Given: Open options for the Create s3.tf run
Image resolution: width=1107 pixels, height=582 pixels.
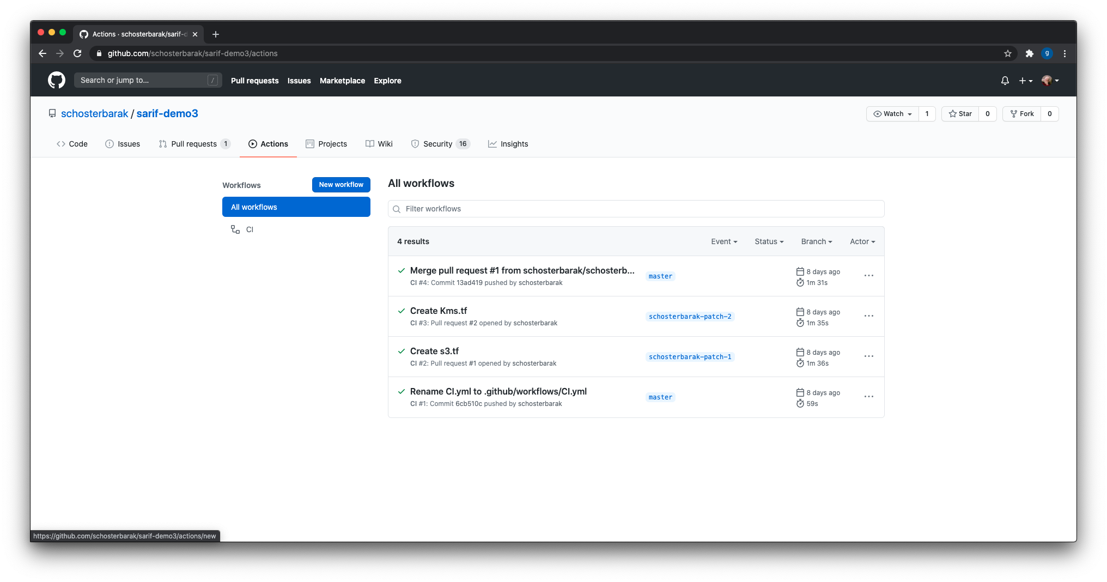Looking at the screenshot, I should click(x=869, y=356).
